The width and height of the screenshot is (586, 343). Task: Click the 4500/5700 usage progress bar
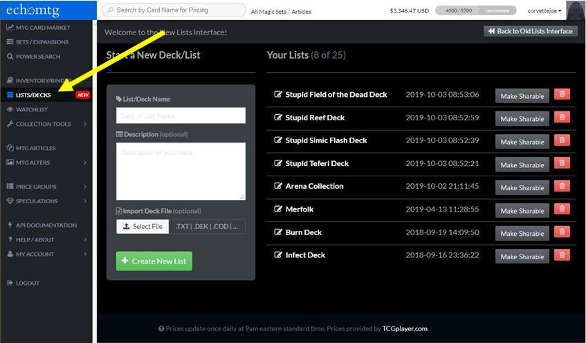coord(476,10)
